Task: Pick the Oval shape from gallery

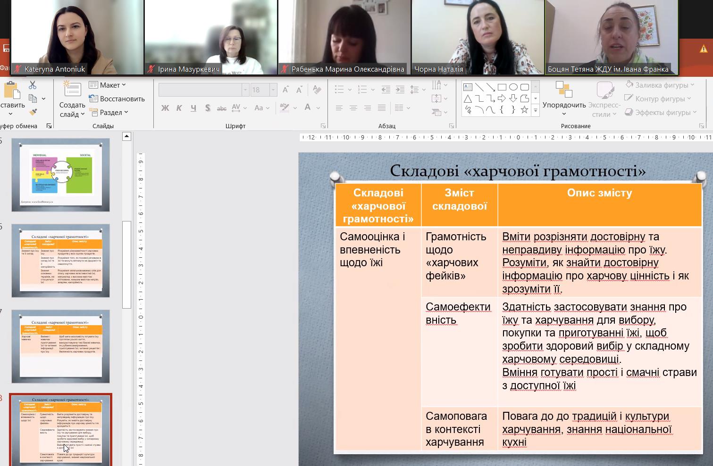Action: click(x=513, y=87)
